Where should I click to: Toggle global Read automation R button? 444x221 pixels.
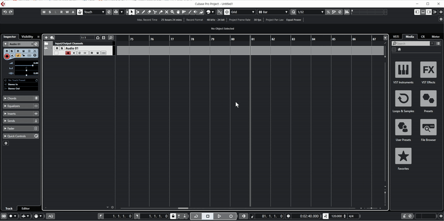[x=61, y=12]
